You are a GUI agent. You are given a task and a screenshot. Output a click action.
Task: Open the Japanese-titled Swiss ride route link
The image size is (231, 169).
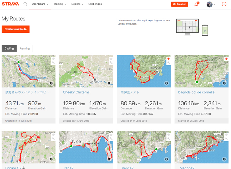[x=27, y=92]
